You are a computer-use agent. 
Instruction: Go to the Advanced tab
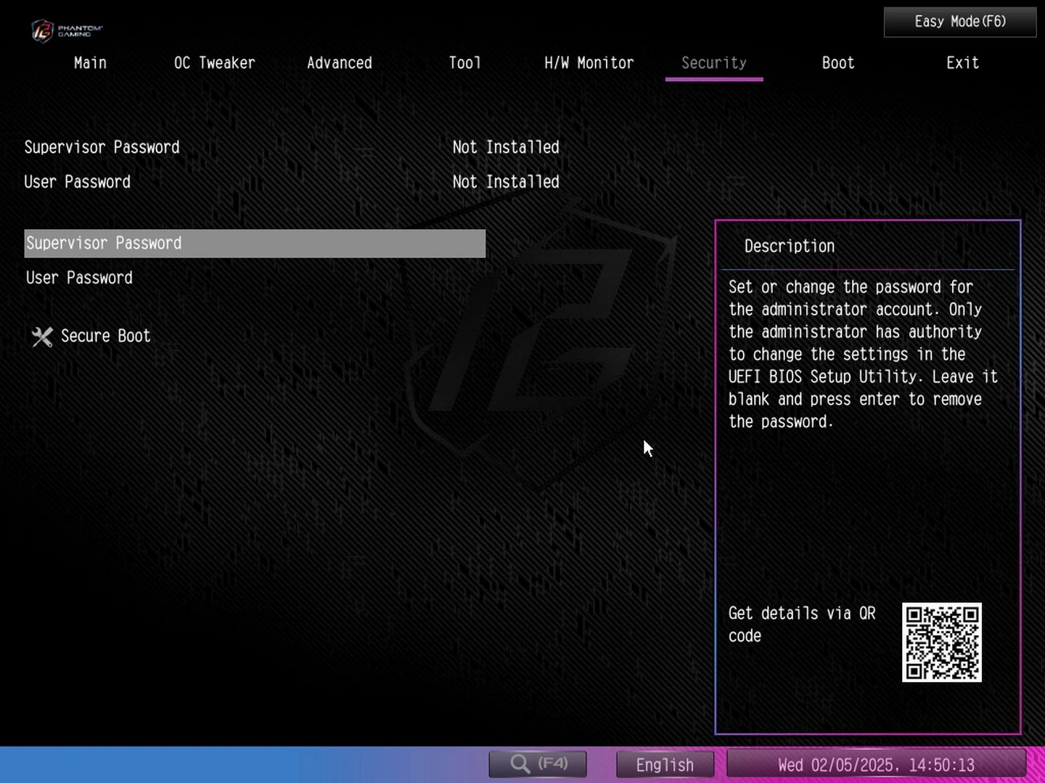339,63
